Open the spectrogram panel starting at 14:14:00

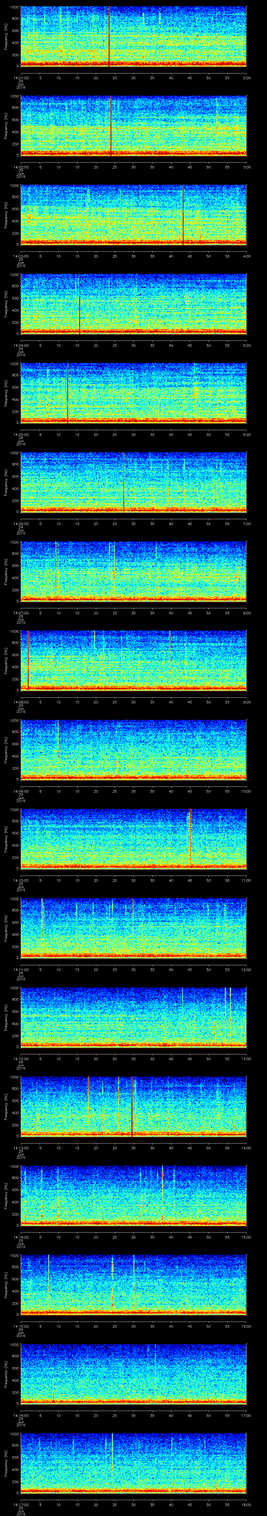(134, 1196)
